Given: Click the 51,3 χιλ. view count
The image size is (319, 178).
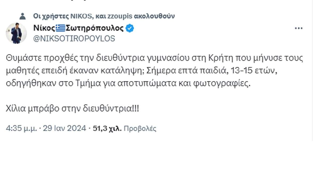Looking at the screenshot, I should [x=107, y=129].
